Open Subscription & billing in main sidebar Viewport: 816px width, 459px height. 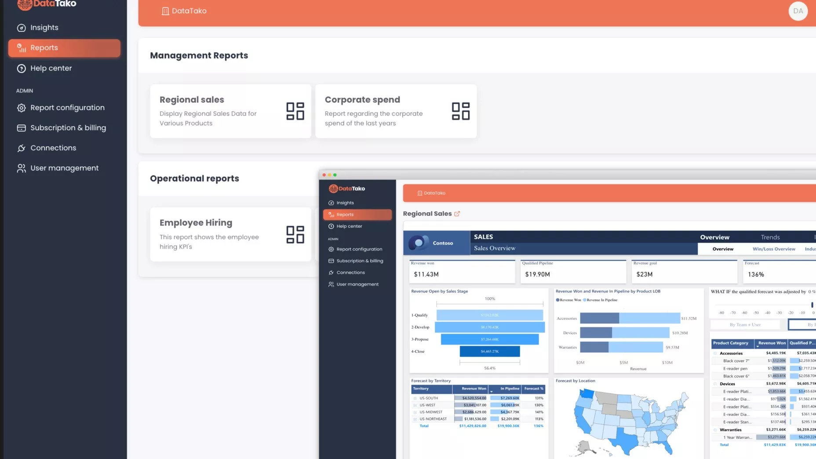click(68, 128)
